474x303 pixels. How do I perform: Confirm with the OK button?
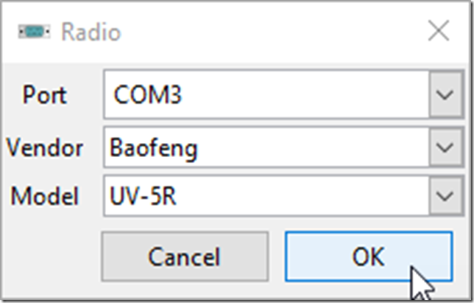coord(368,256)
